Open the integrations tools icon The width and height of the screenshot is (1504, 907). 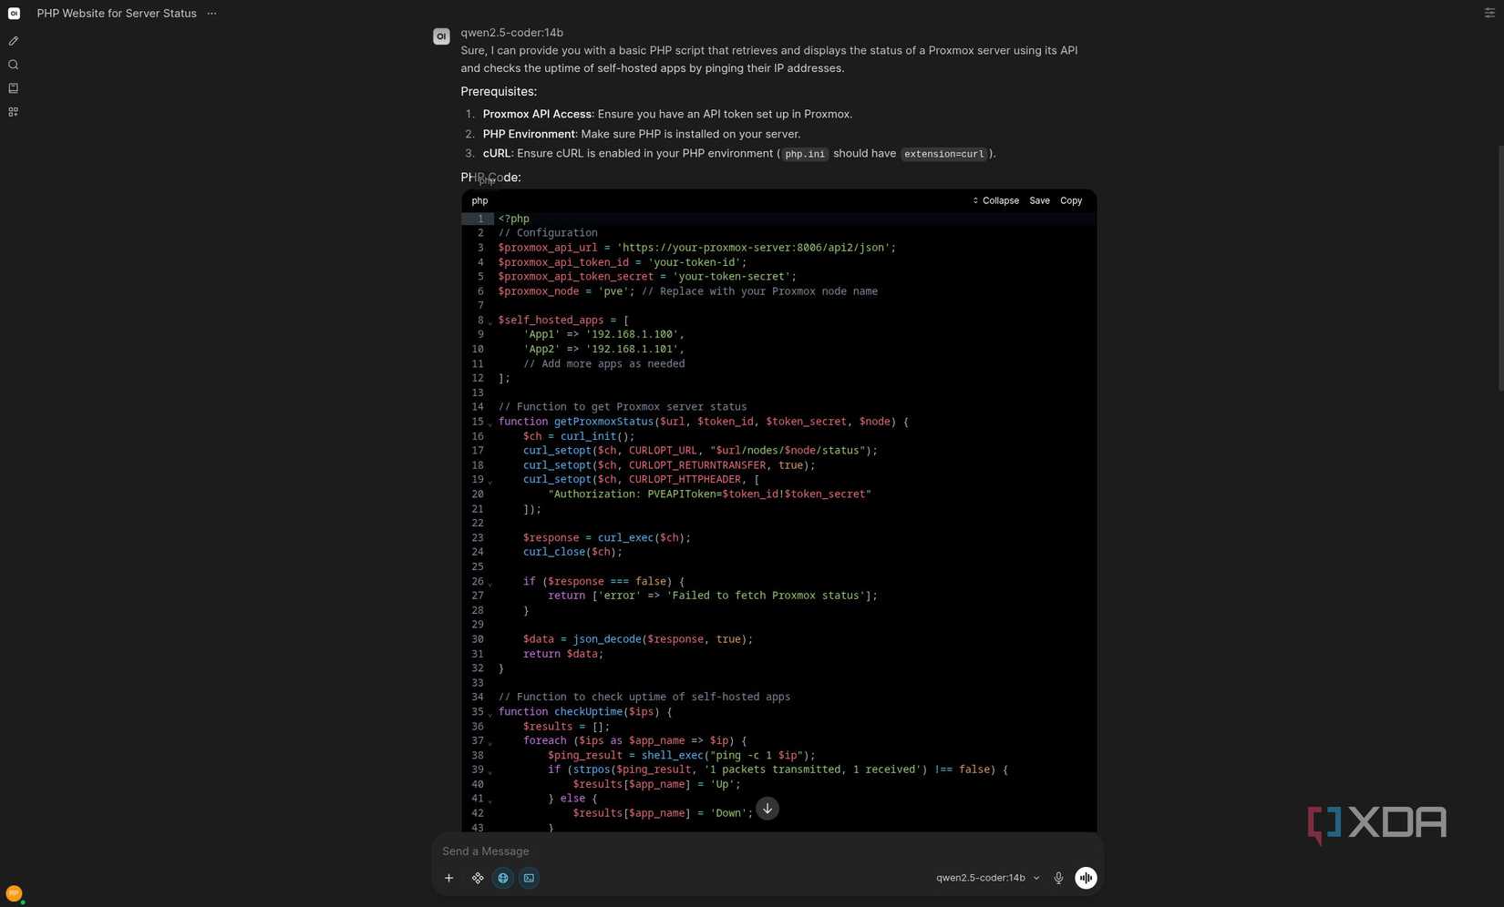point(478,878)
